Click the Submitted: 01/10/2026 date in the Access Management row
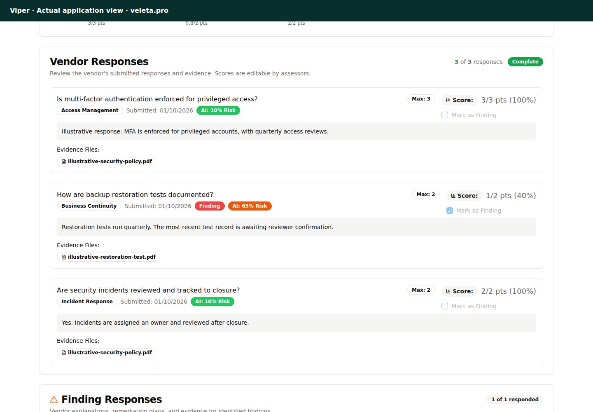This screenshot has height=412, width=593. pos(159,110)
